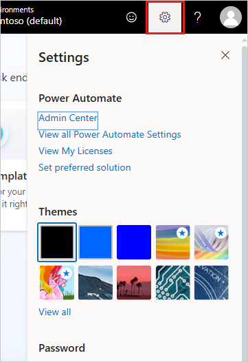Open the user account avatar
This screenshot has height=362, width=248.
tap(231, 17)
